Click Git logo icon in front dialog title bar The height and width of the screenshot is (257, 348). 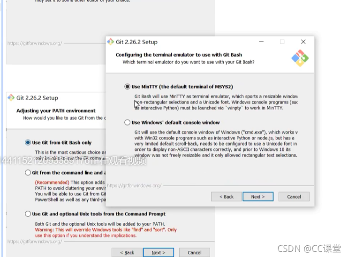point(110,42)
